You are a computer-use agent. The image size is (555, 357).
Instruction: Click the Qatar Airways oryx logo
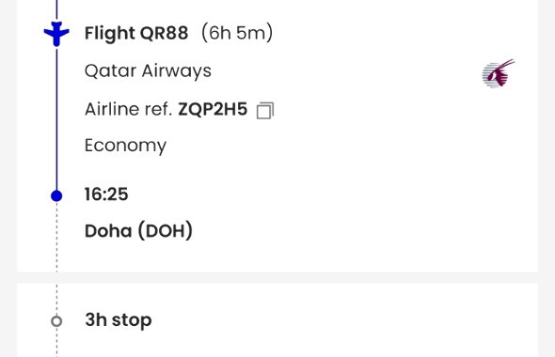499,73
